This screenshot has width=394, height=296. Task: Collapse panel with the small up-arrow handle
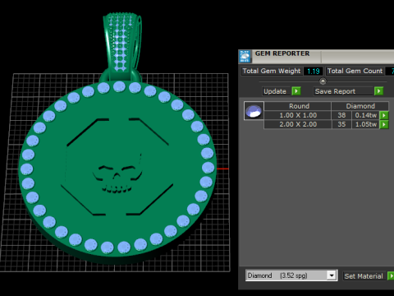323,81
